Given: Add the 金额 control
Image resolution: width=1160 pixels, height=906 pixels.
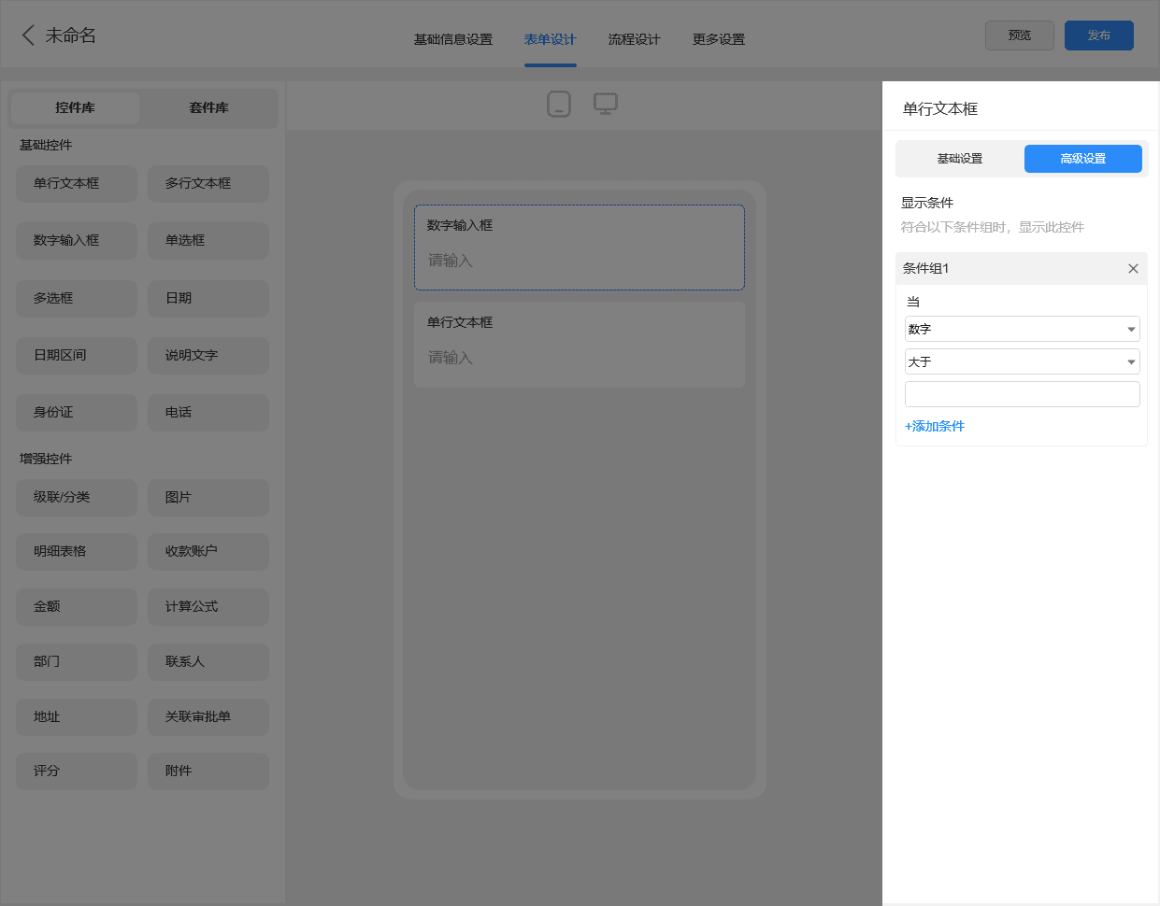Looking at the screenshot, I should 77,607.
